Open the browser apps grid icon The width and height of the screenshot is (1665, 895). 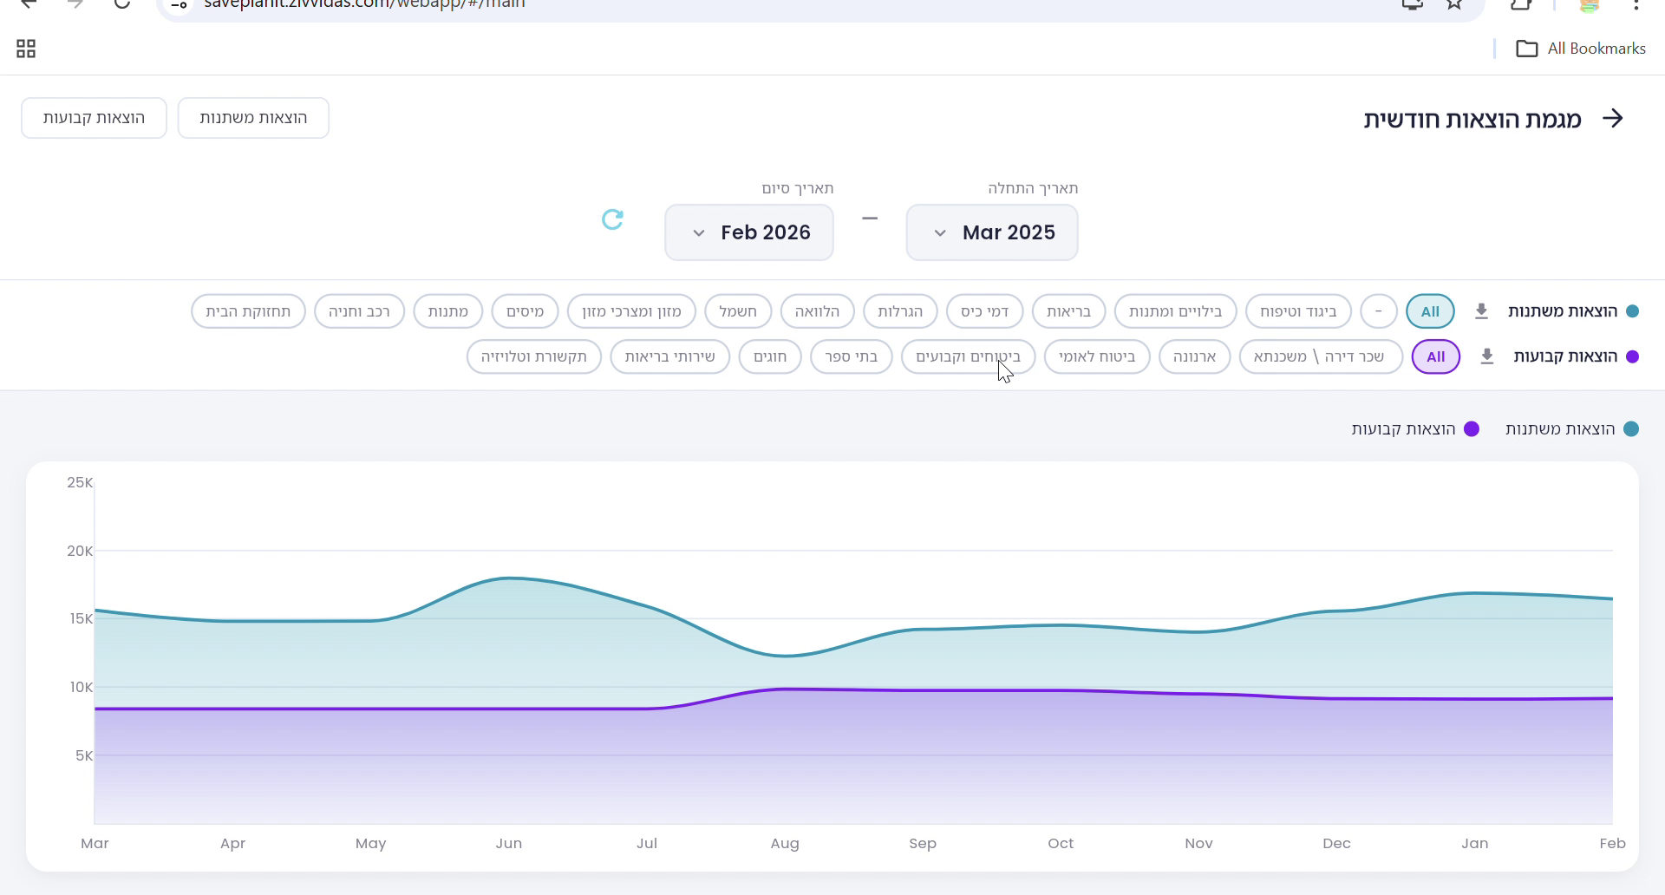point(26,49)
